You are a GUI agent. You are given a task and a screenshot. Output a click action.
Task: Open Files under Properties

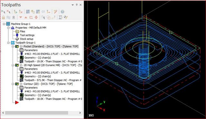22,31
